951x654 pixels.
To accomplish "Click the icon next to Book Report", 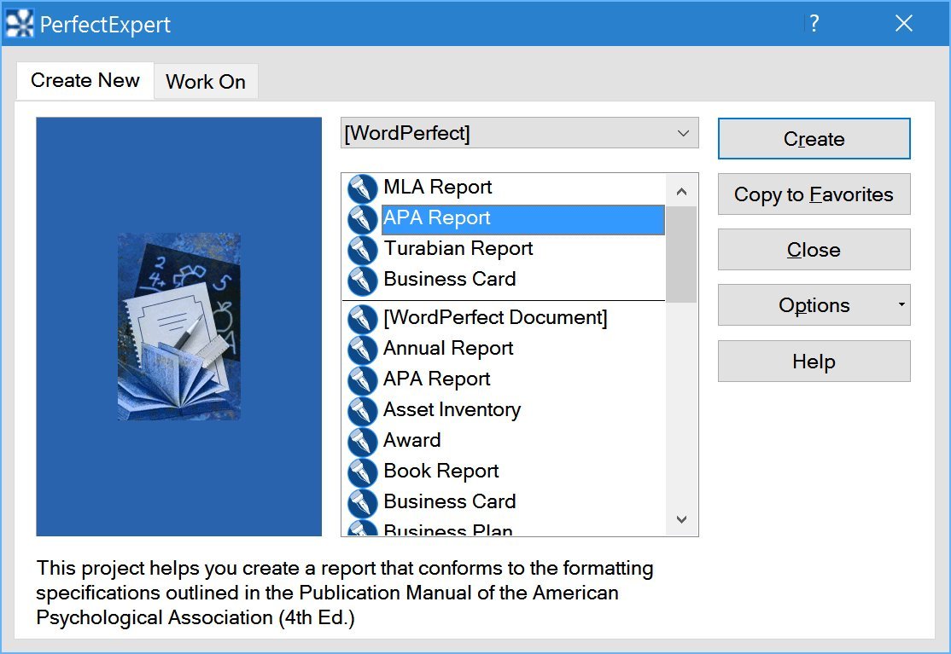I will coord(363,472).
